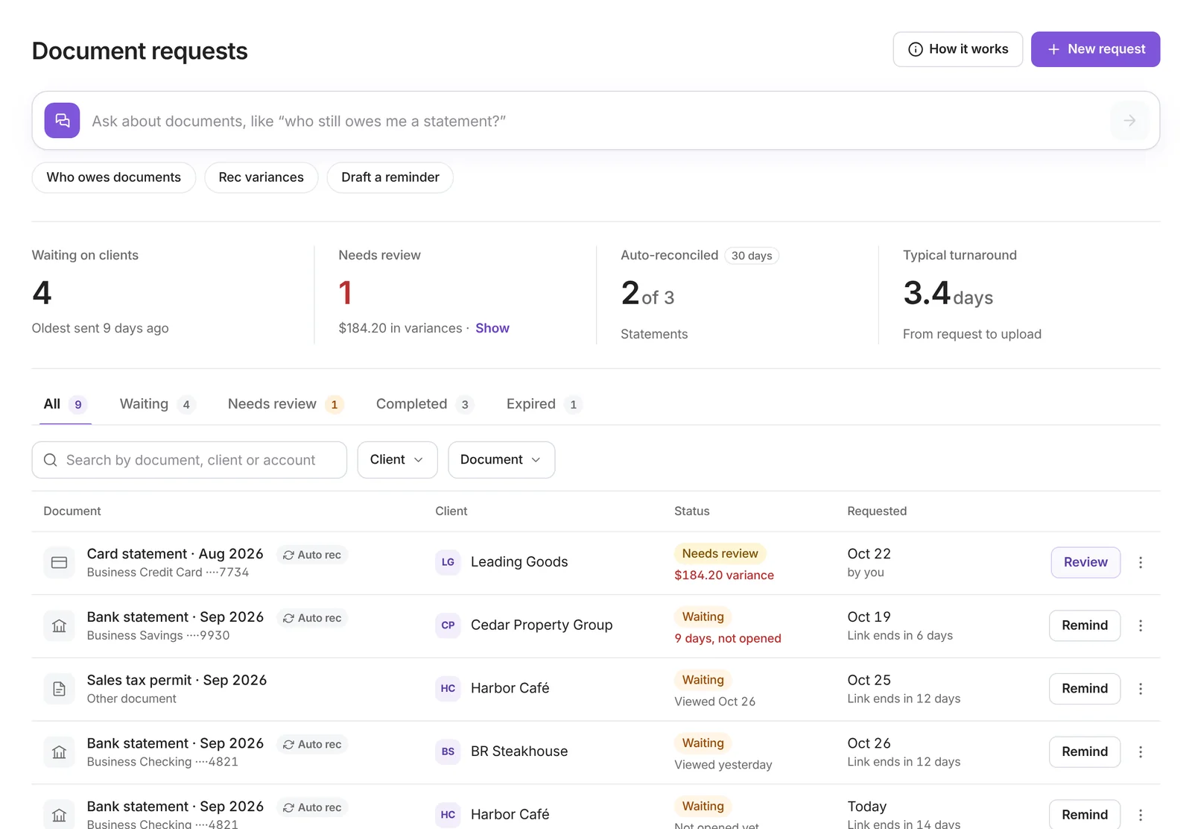1192x829 pixels.
Task: Click the Auto rec badge on Card statement
Action: (312, 555)
